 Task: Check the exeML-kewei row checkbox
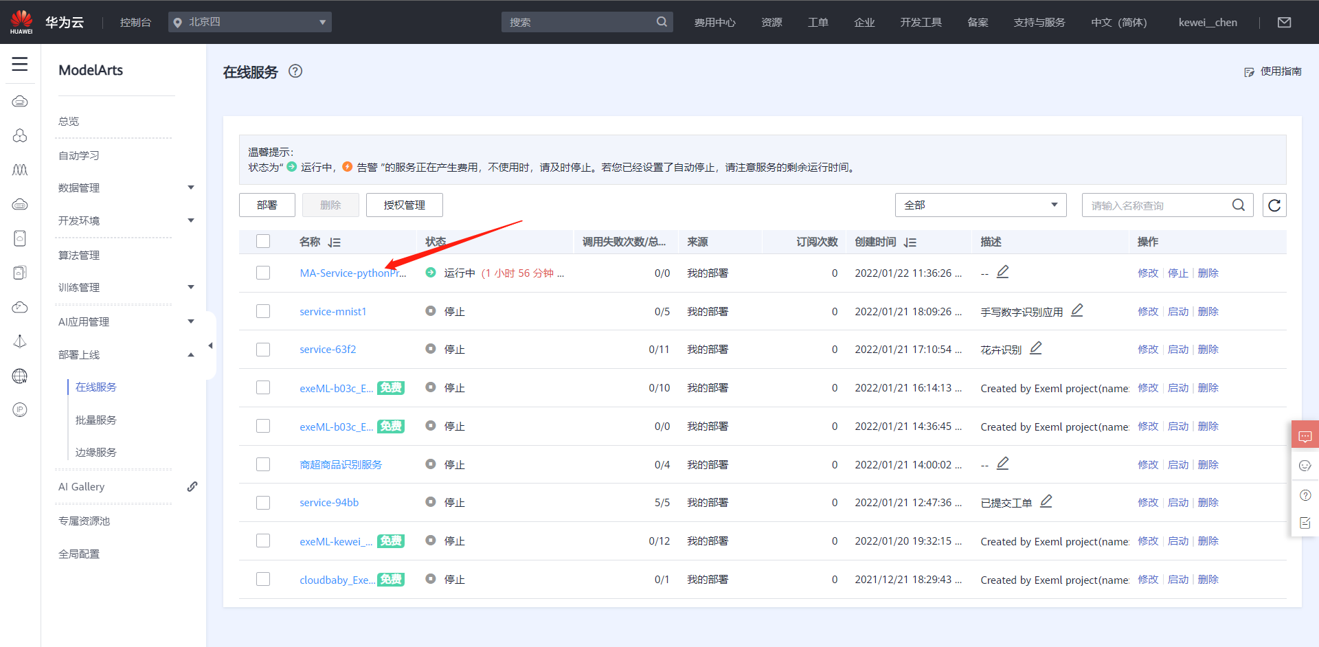coord(263,541)
